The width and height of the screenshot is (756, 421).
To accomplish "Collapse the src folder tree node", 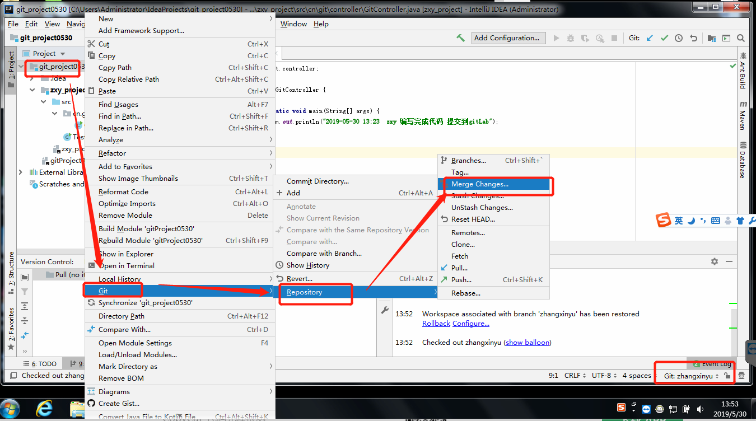I will tap(44, 102).
